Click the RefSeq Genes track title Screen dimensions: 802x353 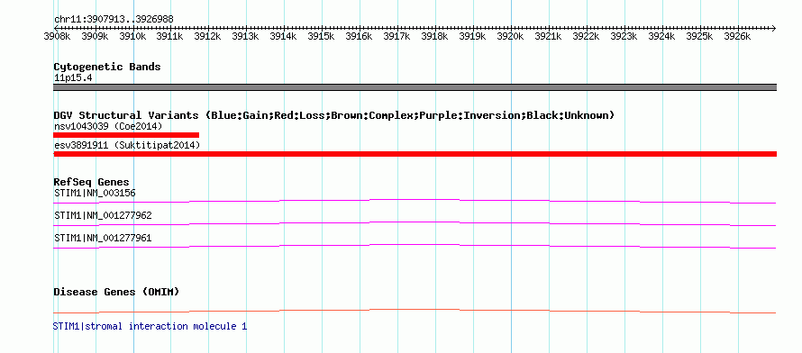point(91,183)
